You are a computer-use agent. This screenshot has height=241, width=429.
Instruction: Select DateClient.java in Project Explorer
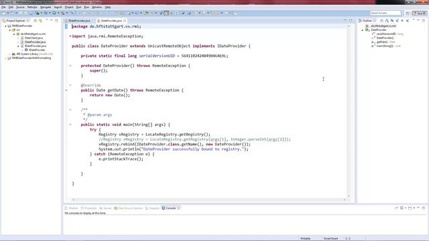tap(34, 38)
